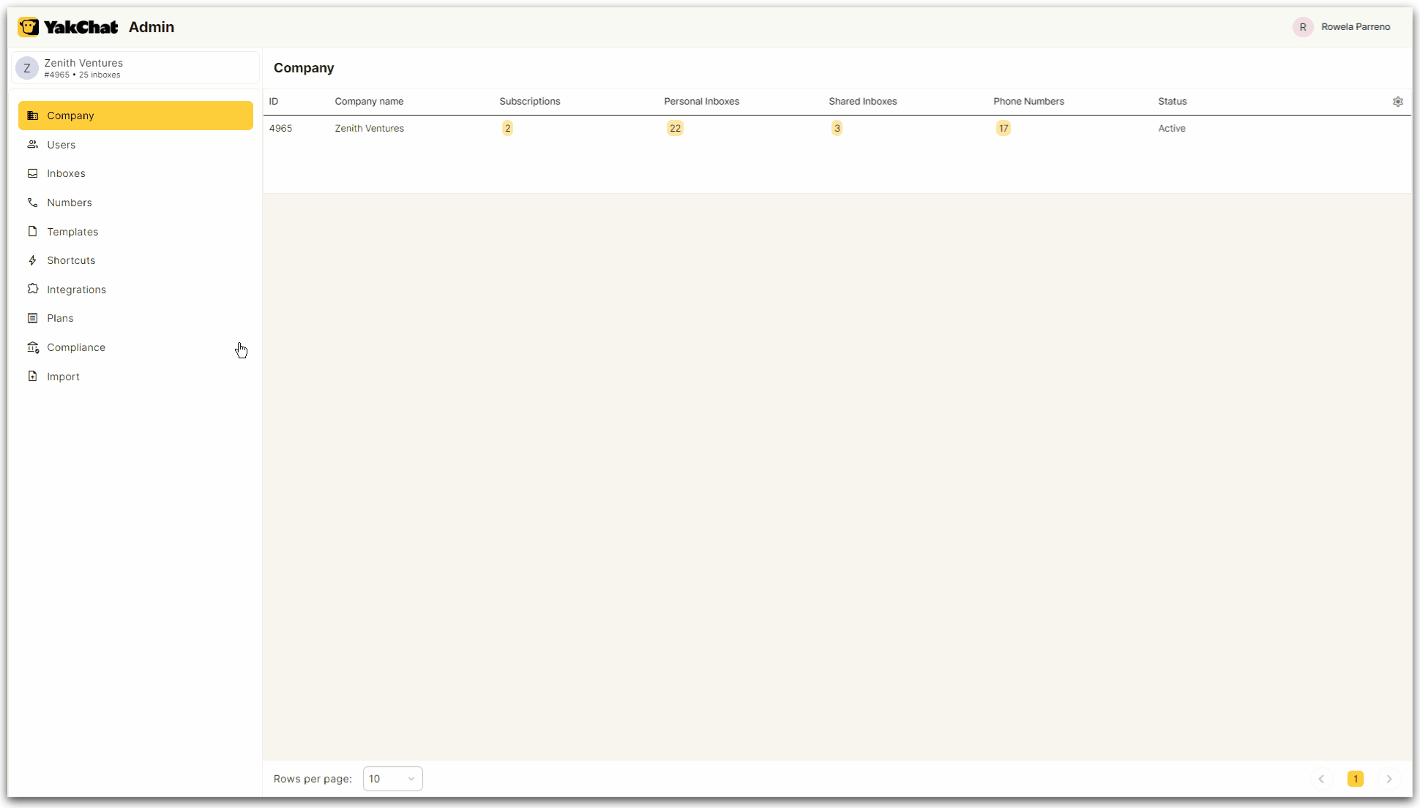Viewport: 1420px width, 808px height.
Task: Select the Company menu item
Action: click(135, 116)
